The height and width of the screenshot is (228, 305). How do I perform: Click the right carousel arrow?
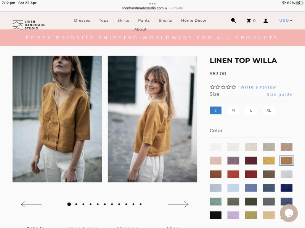[x=178, y=204]
